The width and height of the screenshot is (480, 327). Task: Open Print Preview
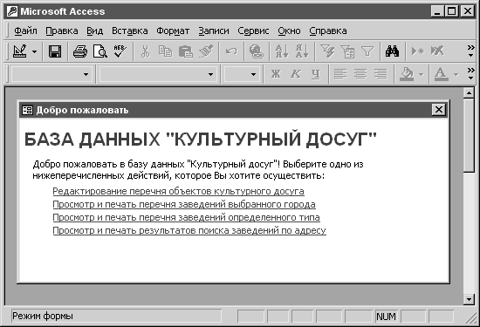click(99, 51)
